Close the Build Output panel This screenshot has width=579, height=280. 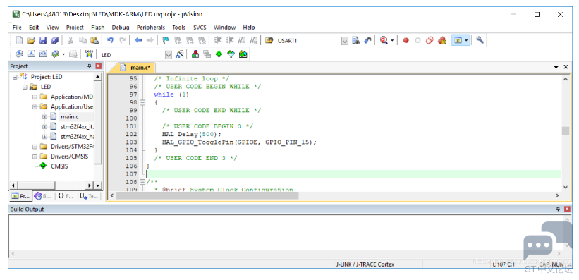coord(567,209)
